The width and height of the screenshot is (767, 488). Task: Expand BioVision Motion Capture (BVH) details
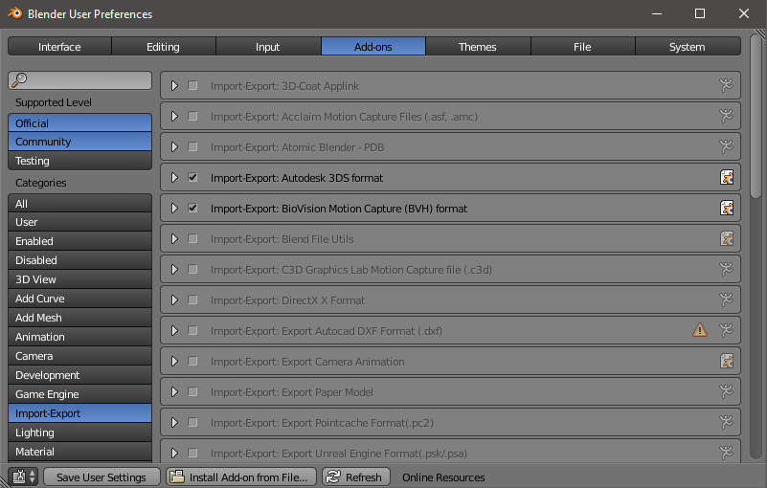[x=174, y=209]
